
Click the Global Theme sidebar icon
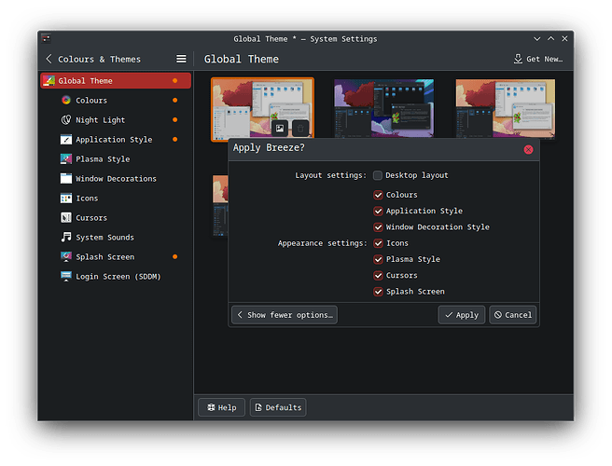(49, 81)
